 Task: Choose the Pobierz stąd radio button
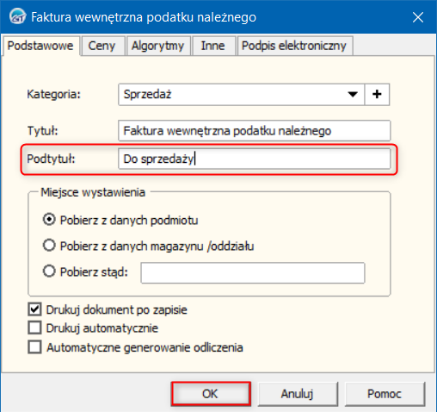click(x=49, y=271)
